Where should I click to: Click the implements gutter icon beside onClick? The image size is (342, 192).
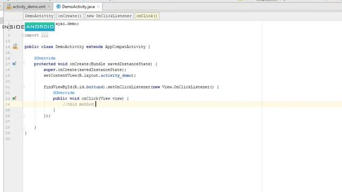(14, 98)
